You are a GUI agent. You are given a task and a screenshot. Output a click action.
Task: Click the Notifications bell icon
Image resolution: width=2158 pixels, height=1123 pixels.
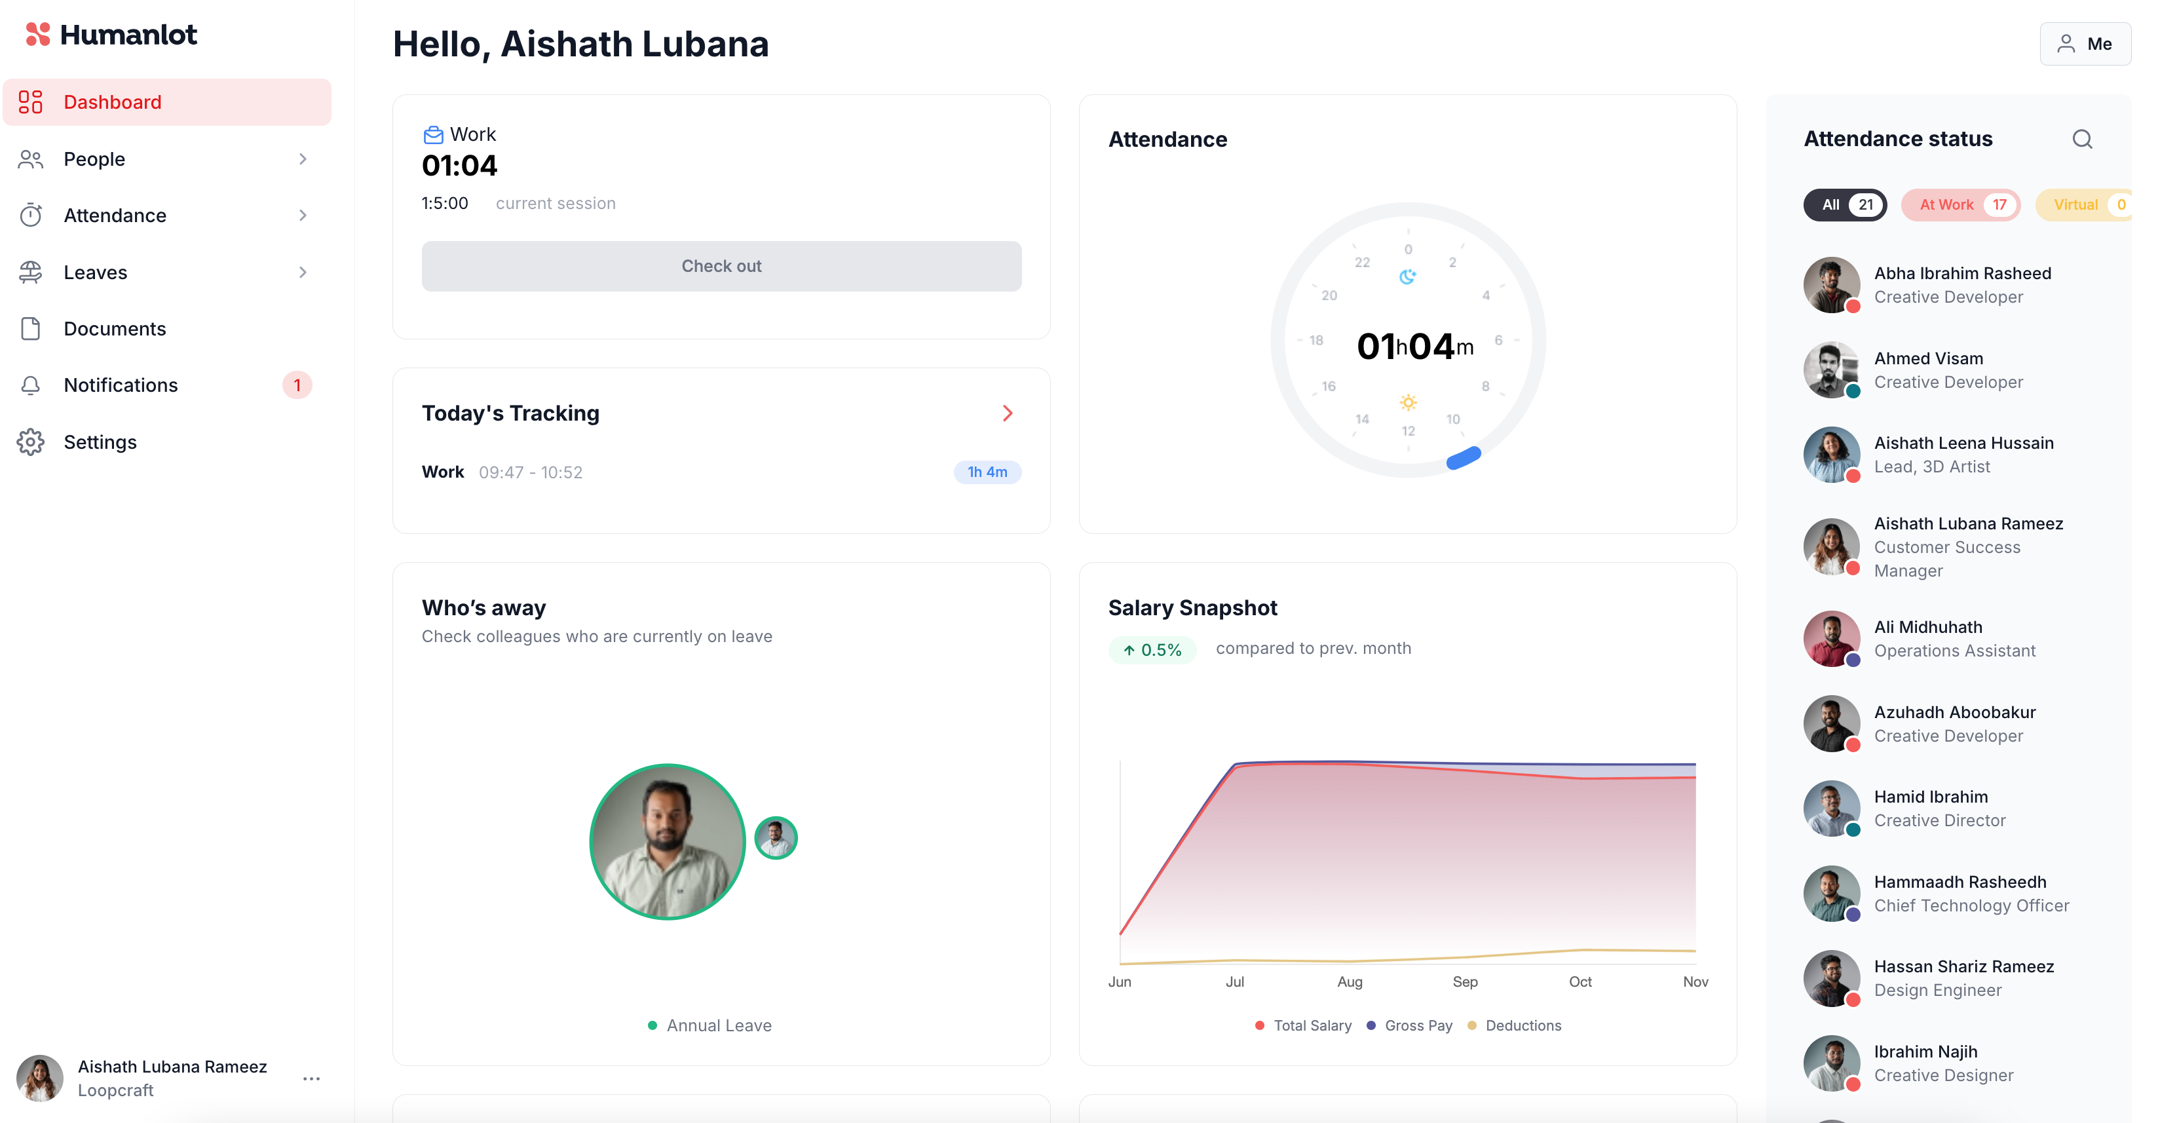pyautogui.click(x=31, y=385)
